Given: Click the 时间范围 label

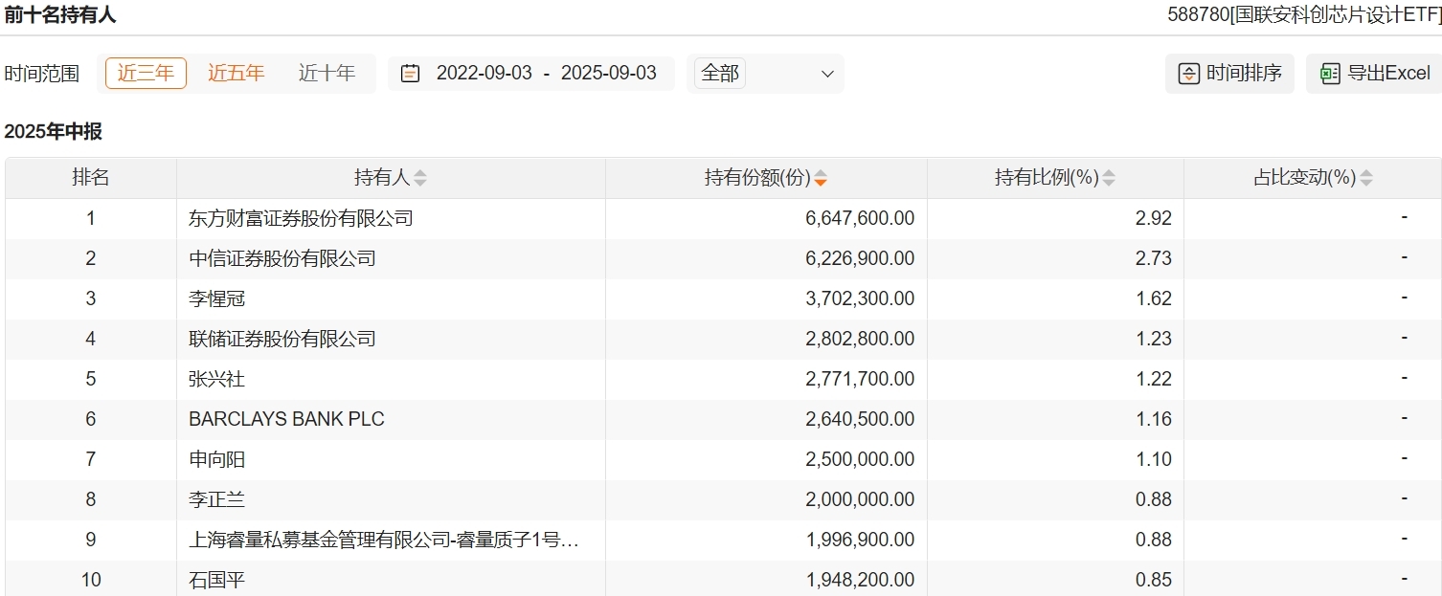Looking at the screenshot, I should 42,74.
